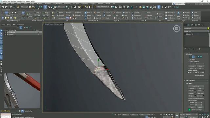Select the Multi preview selection option
Viewport: 210px width, 118px height.
point(200,73)
